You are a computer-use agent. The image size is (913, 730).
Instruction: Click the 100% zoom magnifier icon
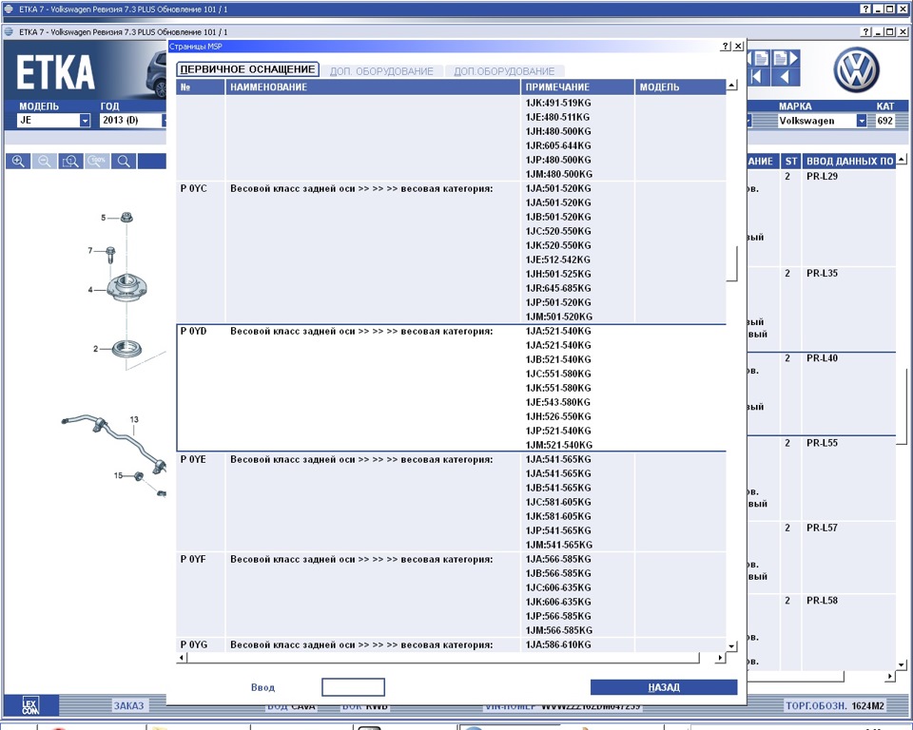click(x=97, y=162)
